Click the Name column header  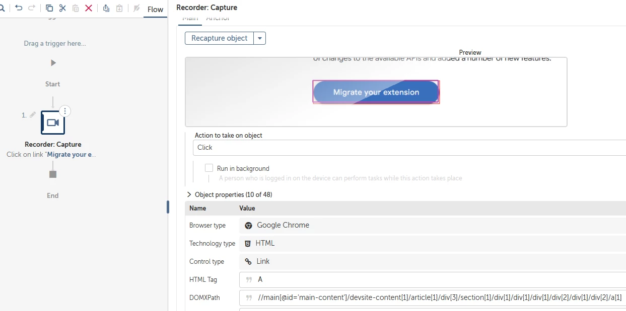[197, 208]
